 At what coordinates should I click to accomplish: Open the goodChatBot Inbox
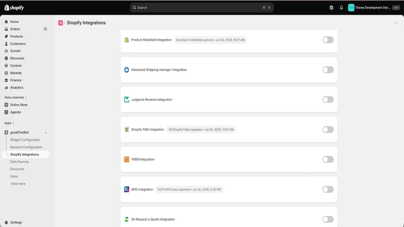[x=14, y=176]
